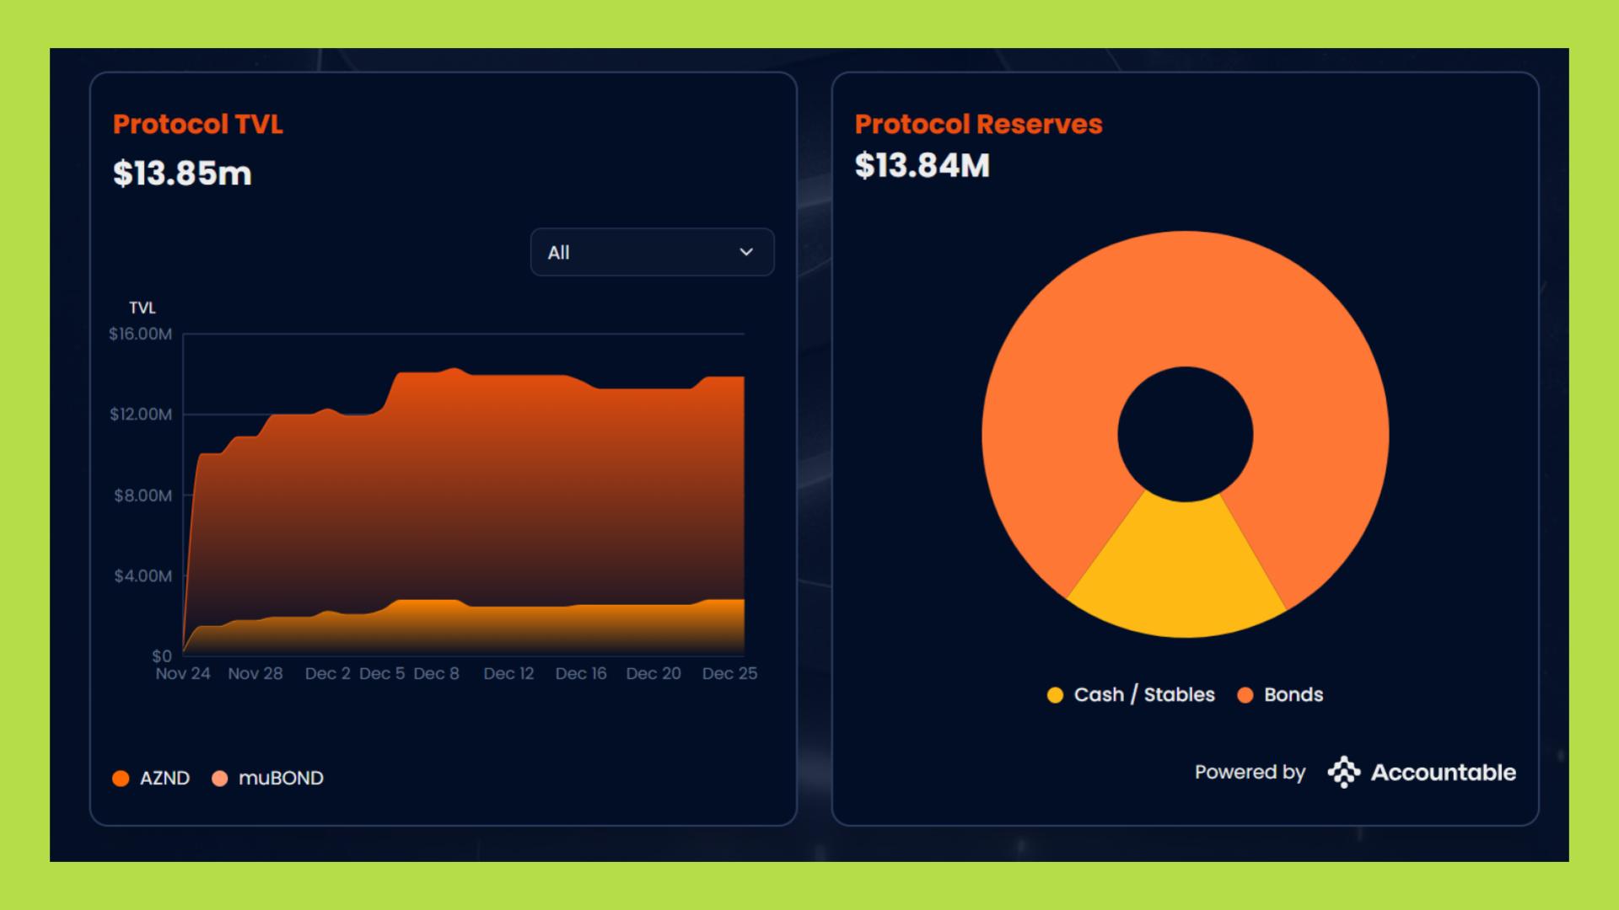
Task: Click the dropdown chevron arrow icon
Action: 745,252
